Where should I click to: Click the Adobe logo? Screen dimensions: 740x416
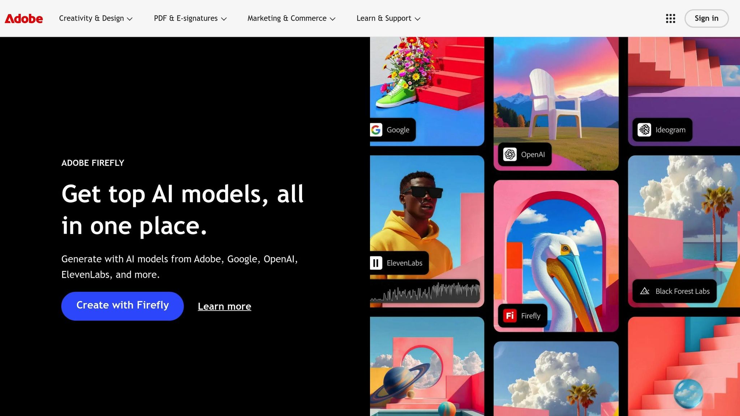coord(23,18)
